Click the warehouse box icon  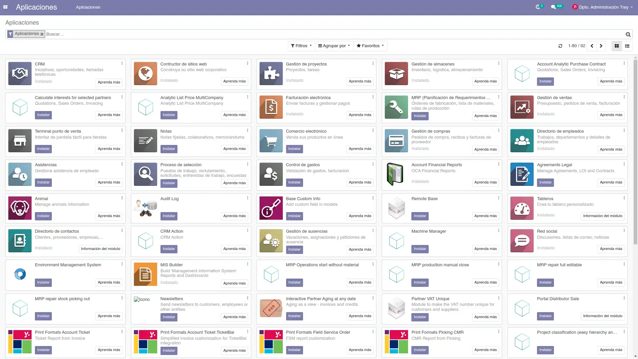pyautogui.click(x=396, y=73)
